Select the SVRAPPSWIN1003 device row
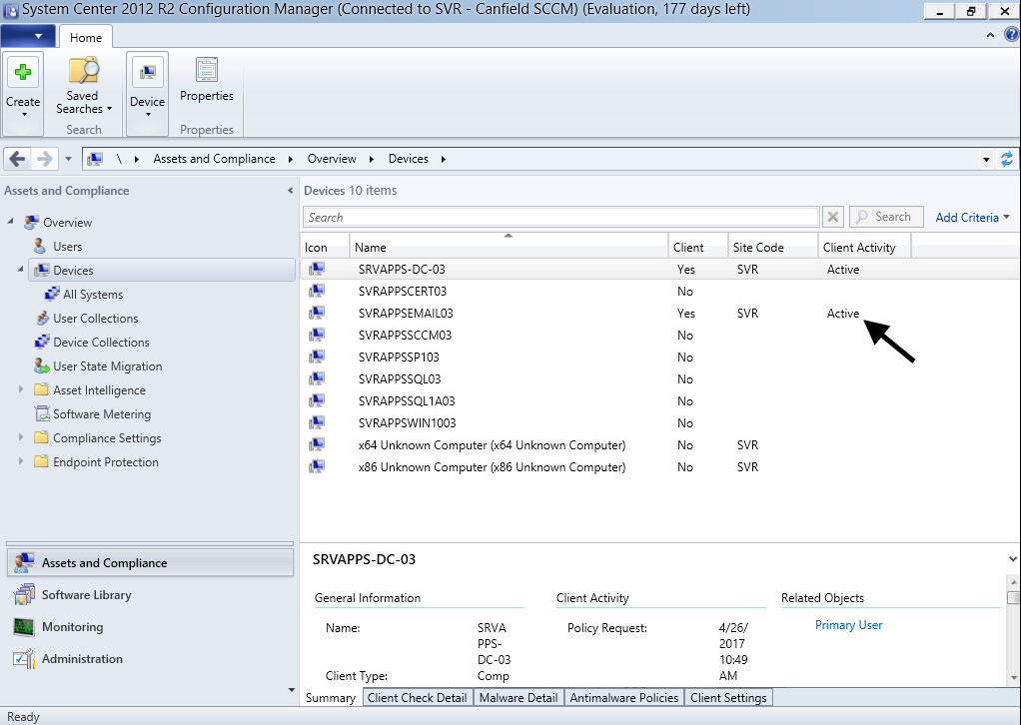The image size is (1021, 725). tap(660, 423)
